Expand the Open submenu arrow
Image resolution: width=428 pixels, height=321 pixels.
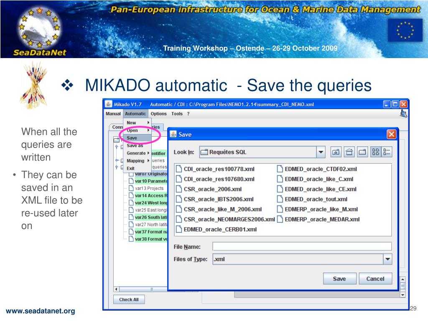[x=148, y=130]
